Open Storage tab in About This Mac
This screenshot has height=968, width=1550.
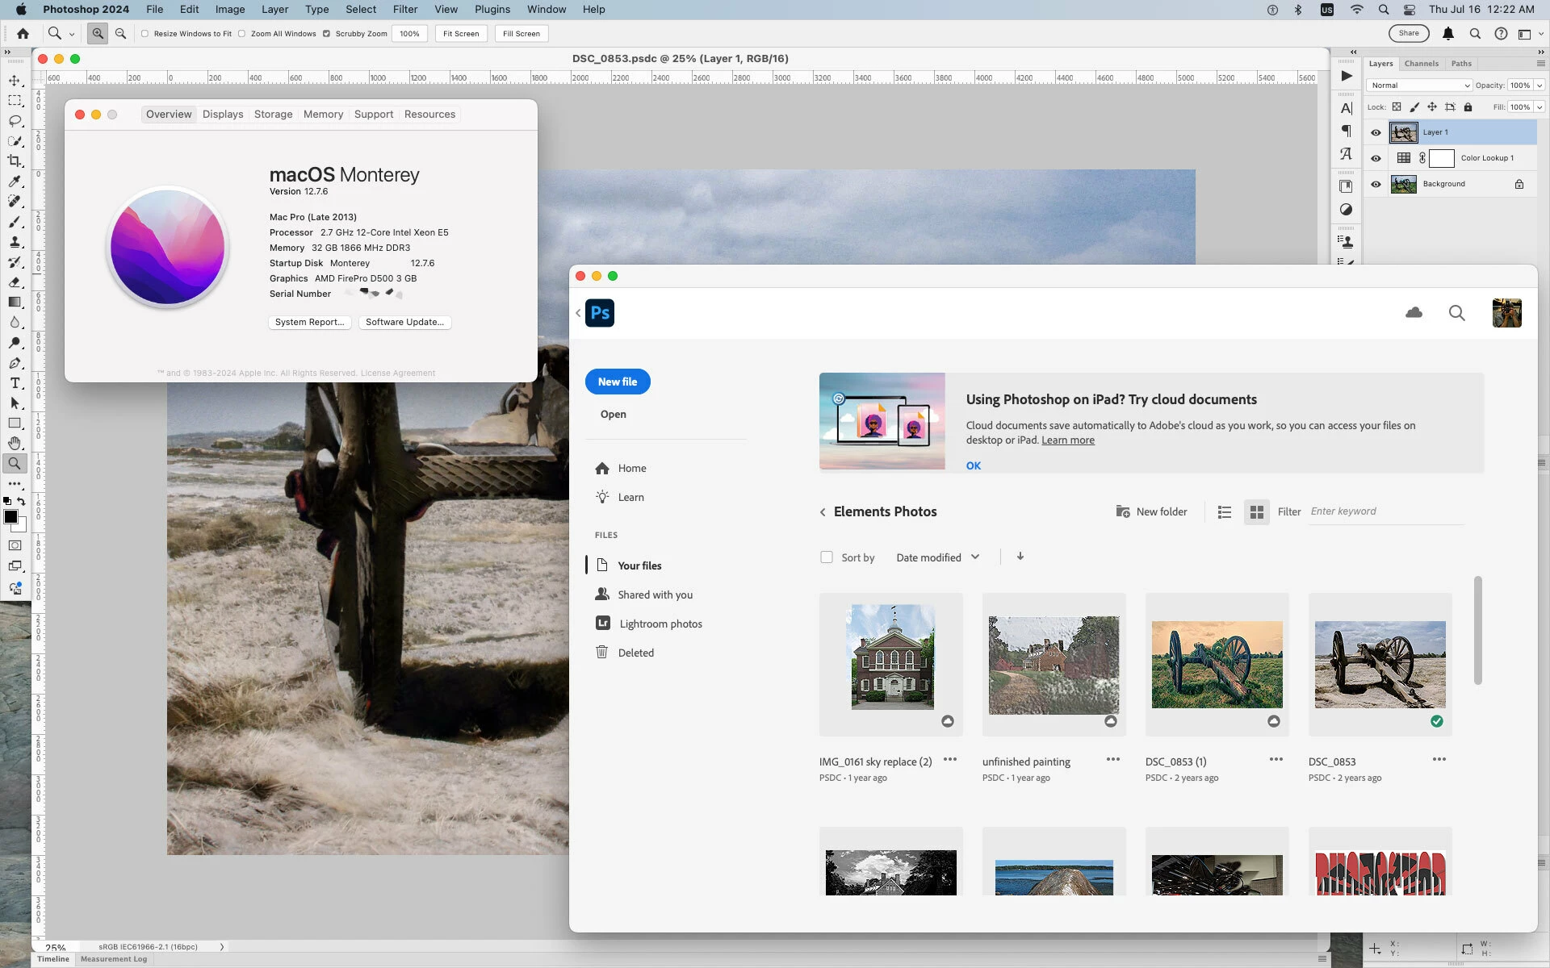pyautogui.click(x=273, y=115)
